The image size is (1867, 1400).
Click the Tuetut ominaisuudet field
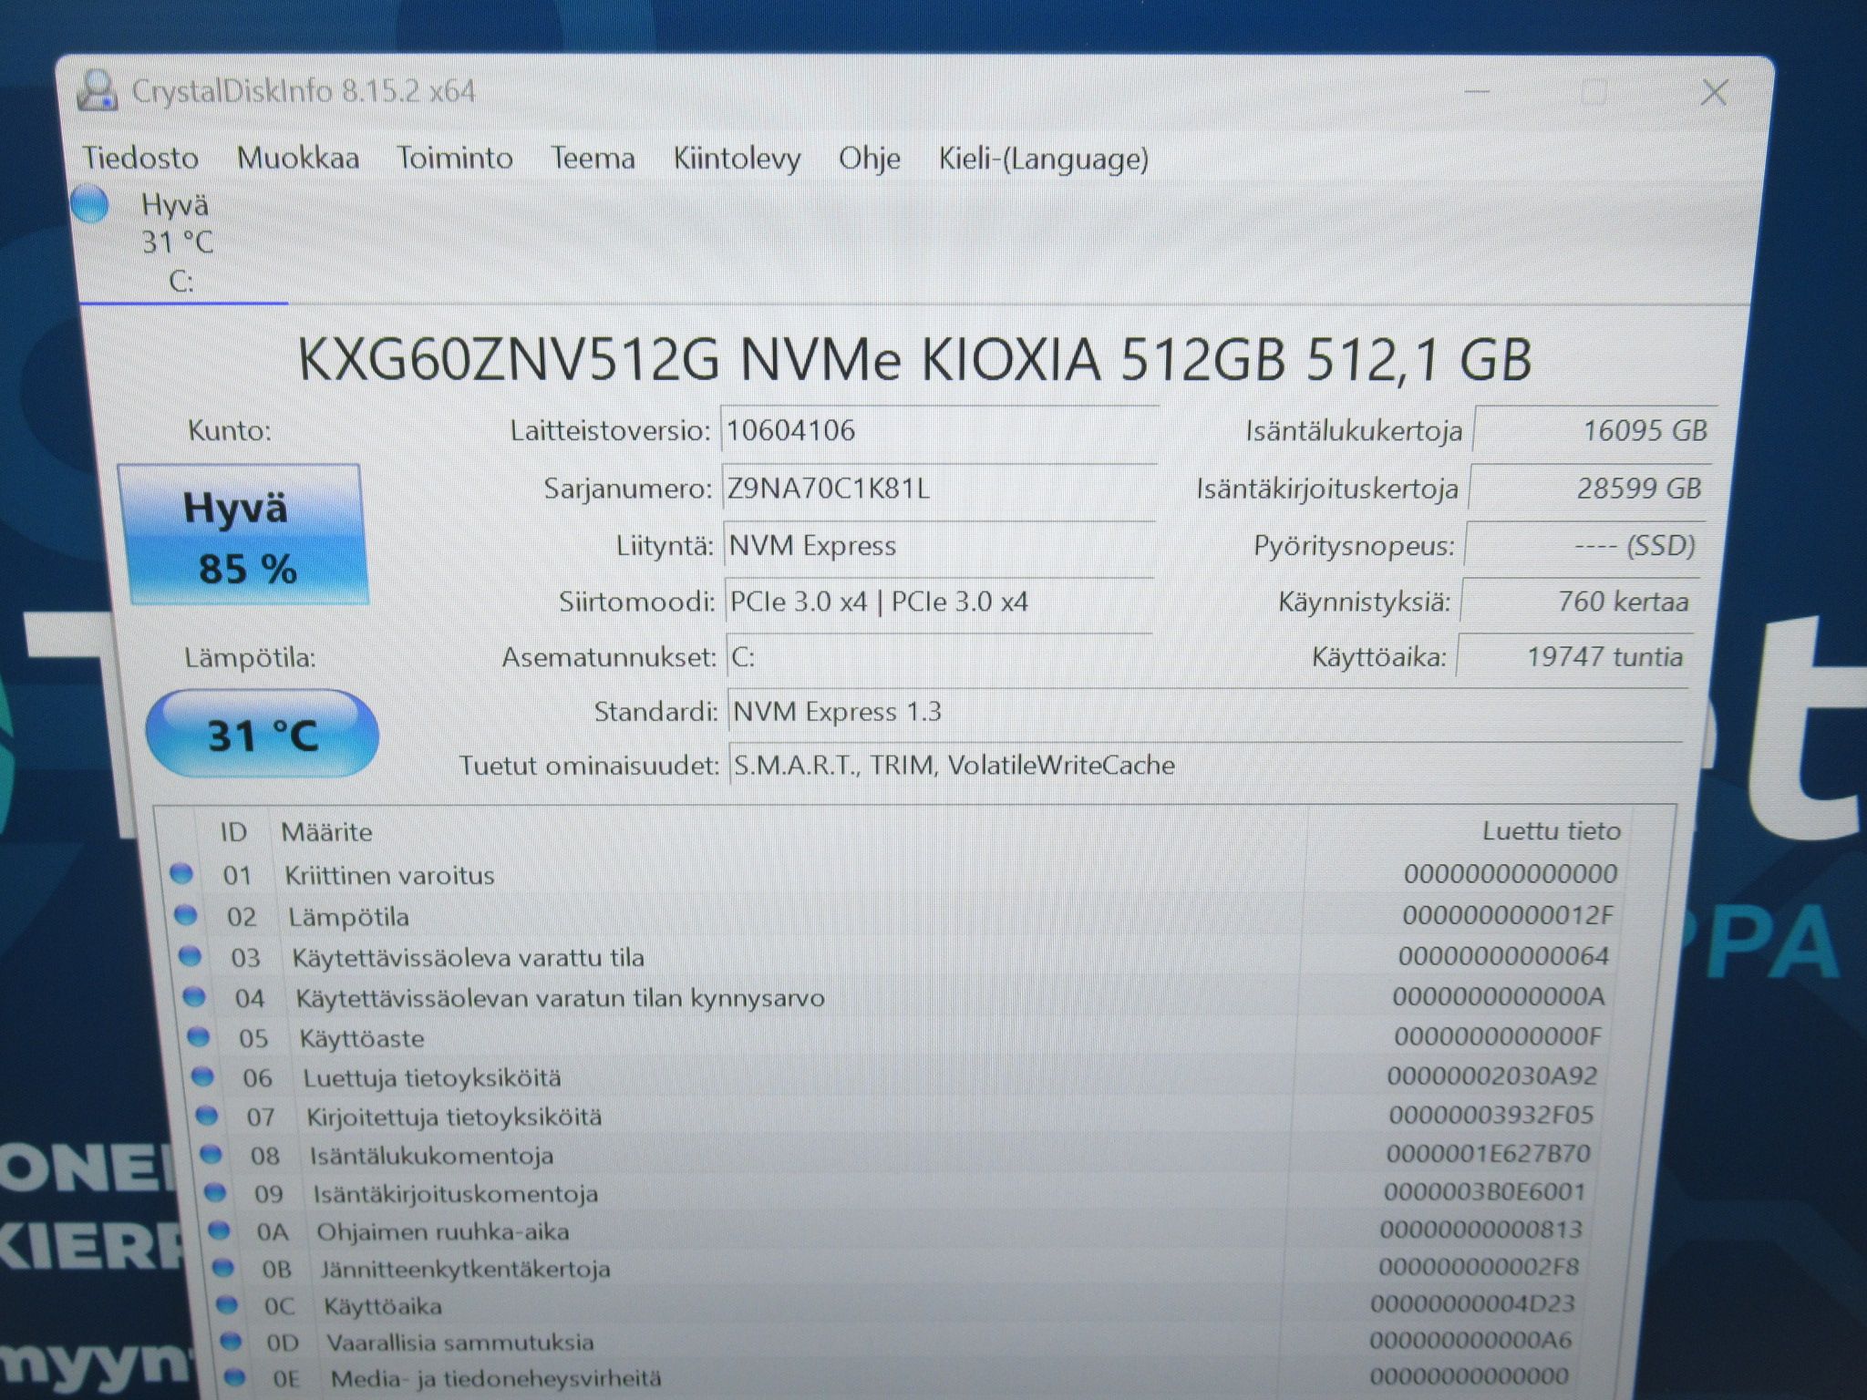click(1205, 765)
